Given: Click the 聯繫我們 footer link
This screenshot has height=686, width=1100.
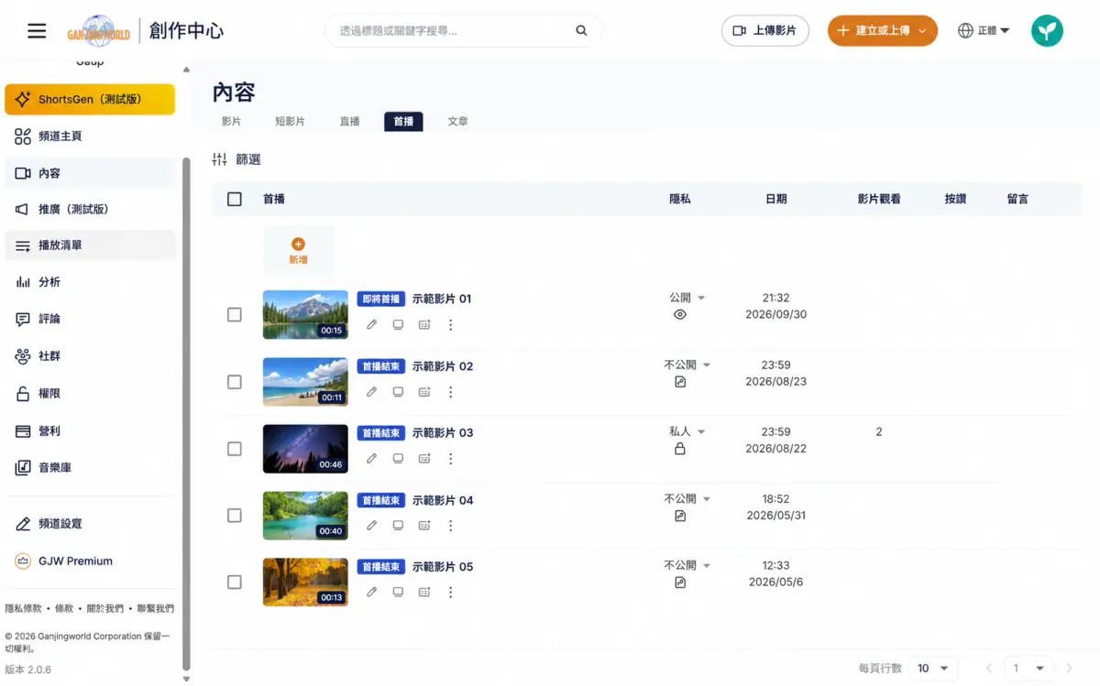Looking at the screenshot, I should click(x=155, y=608).
